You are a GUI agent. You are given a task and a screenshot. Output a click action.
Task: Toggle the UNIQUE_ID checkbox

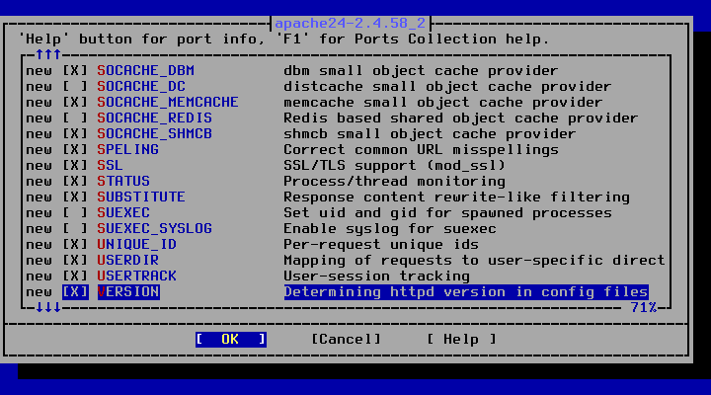click(x=75, y=245)
